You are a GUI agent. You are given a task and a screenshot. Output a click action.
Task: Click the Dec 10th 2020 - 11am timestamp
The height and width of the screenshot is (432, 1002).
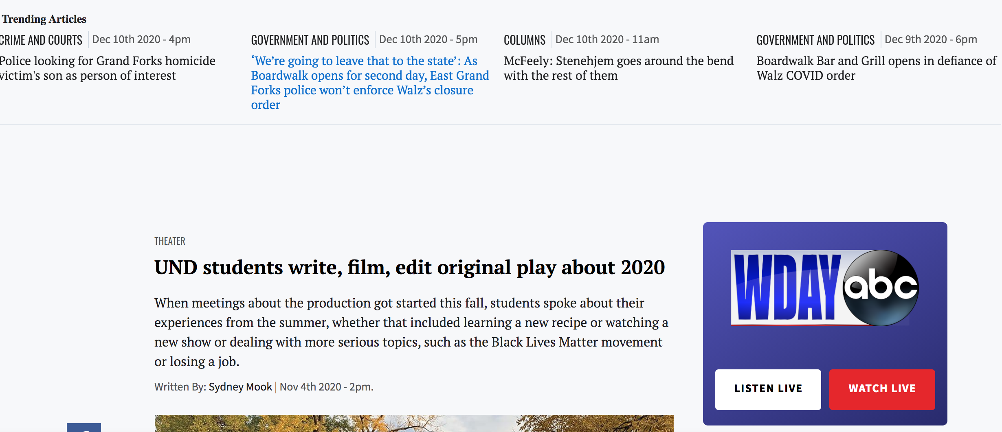(x=607, y=39)
